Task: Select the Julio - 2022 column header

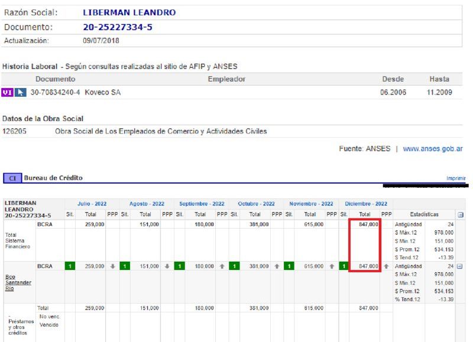Action: click(x=92, y=203)
